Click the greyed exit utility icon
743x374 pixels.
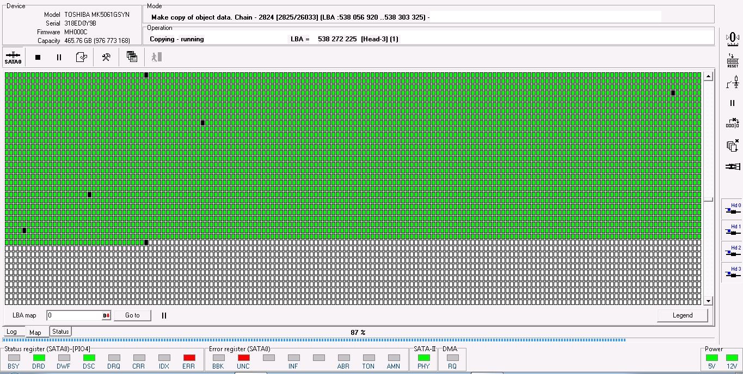click(156, 57)
